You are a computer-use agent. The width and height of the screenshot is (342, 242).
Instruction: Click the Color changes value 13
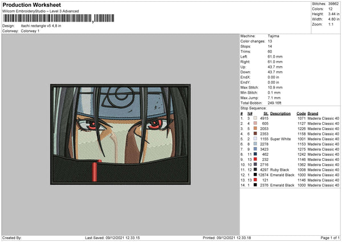coord(270,41)
